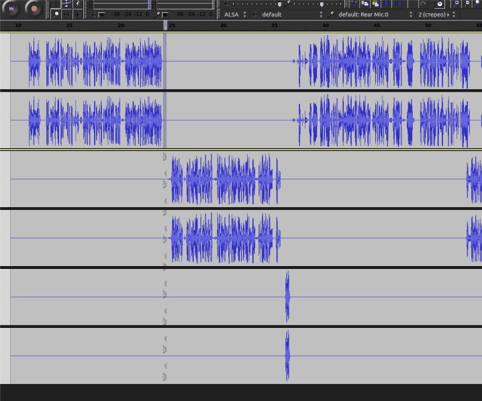482x401 pixels.
Task: Click the microphone icon beside input slider
Action: point(287,3)
